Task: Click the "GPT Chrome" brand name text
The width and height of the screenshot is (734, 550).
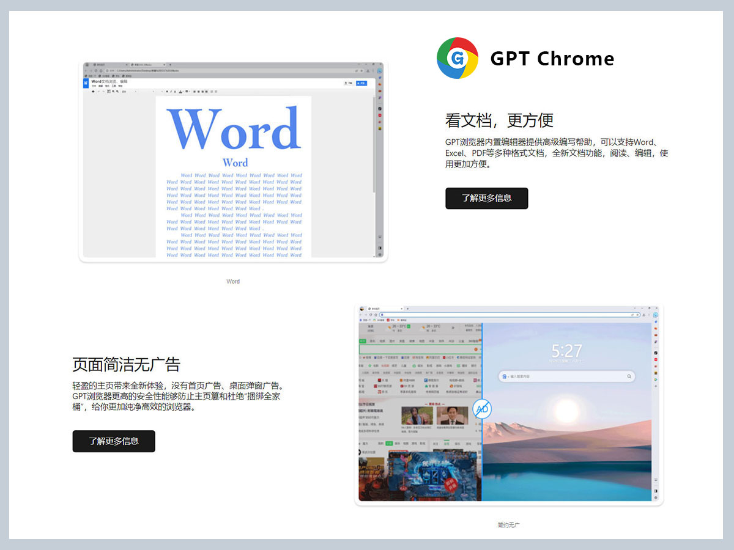Action: [x=552, y=59]
